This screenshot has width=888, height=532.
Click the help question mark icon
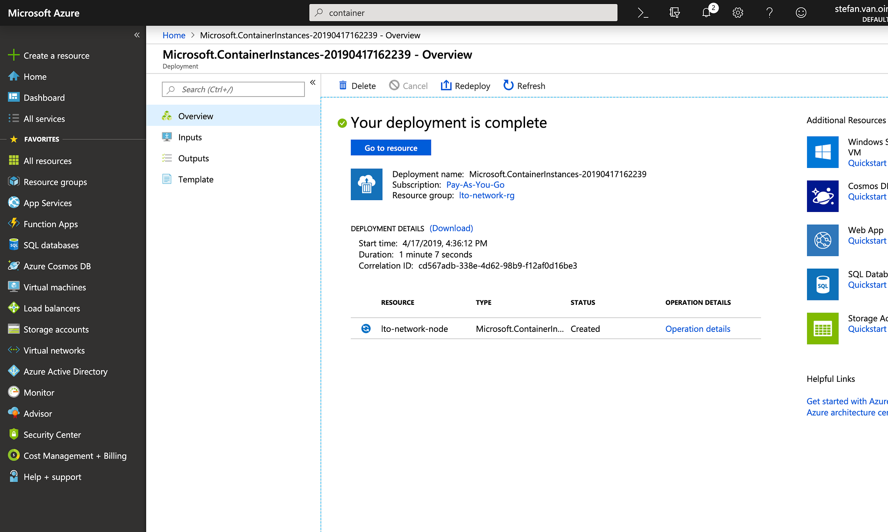769,13
